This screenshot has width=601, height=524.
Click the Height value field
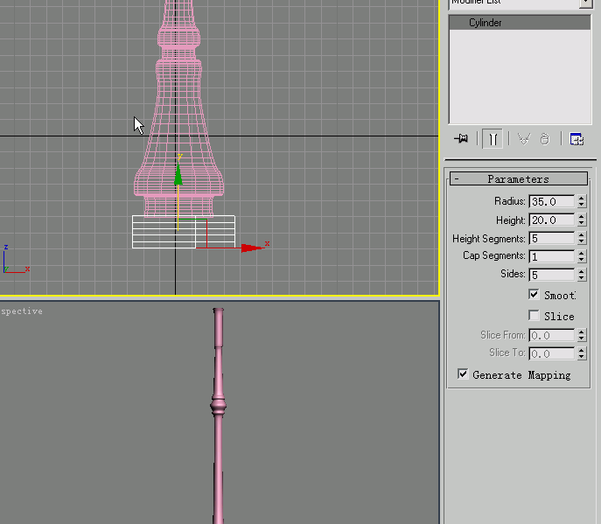click(x=551, y=220)
